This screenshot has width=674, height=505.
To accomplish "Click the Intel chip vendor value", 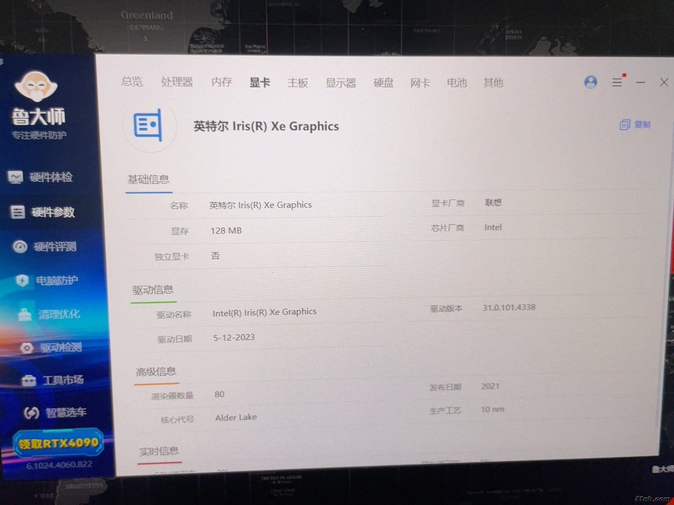I will 493,227.
